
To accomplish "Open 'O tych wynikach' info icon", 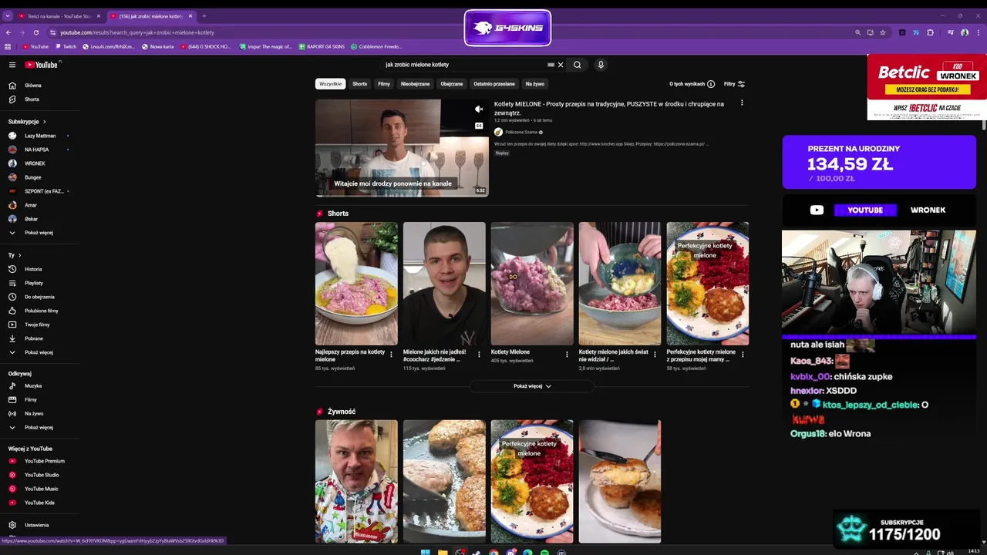I will (711, 84).
